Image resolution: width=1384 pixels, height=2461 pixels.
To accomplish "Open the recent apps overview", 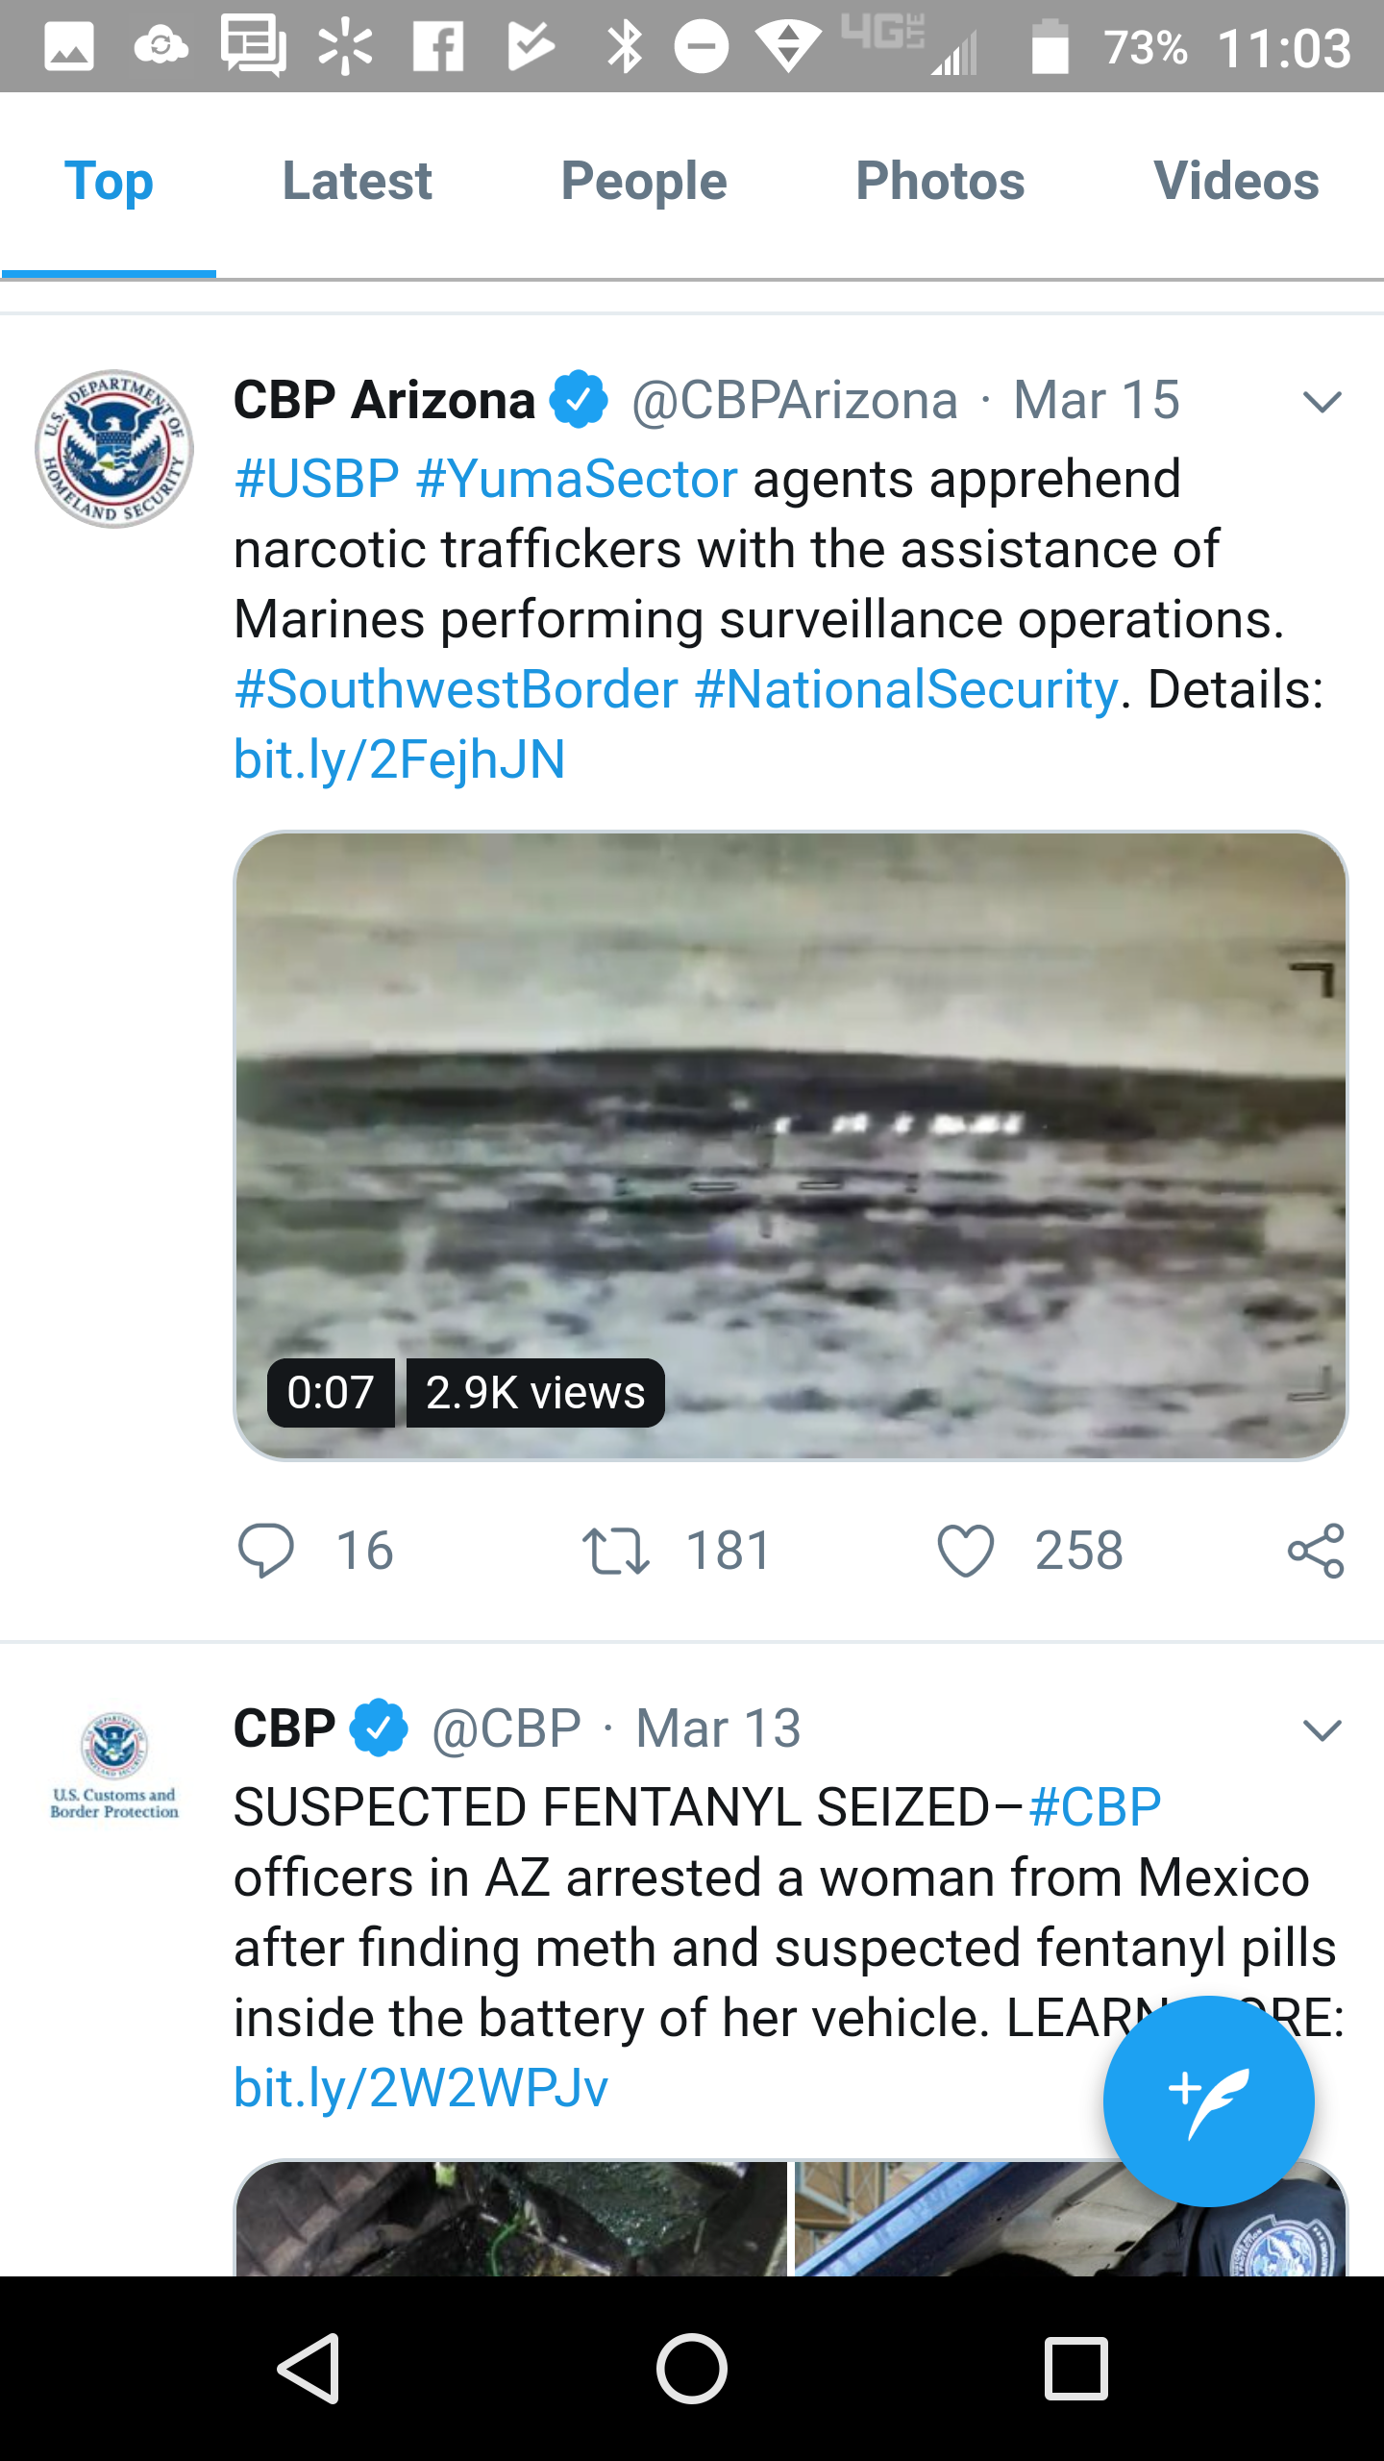I will [x=1075, y=2369].
